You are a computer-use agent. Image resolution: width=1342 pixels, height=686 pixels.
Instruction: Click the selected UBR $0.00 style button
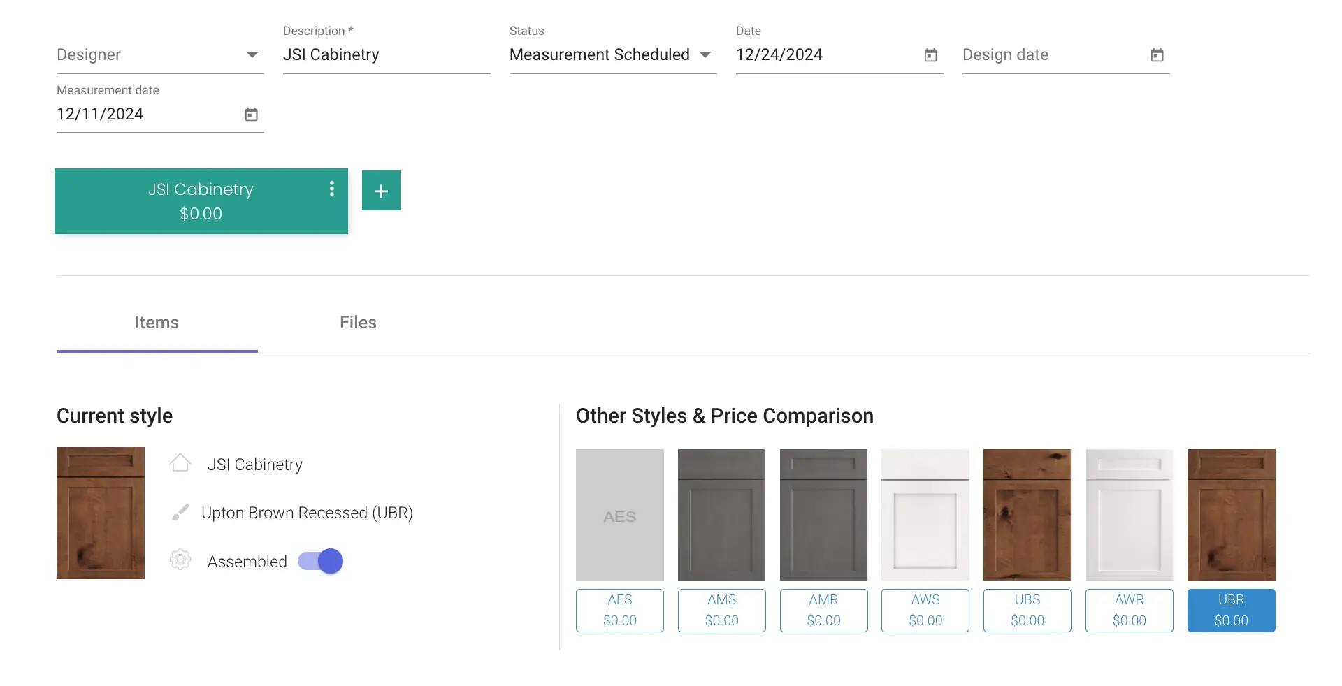click(x=1232, y=611)
